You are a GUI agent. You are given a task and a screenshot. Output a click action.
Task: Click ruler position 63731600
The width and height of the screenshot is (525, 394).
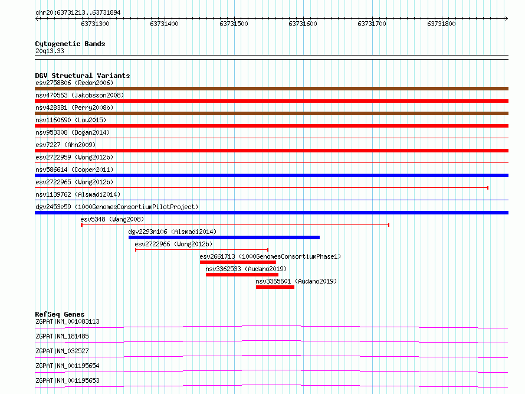click(x=303, y=24)
